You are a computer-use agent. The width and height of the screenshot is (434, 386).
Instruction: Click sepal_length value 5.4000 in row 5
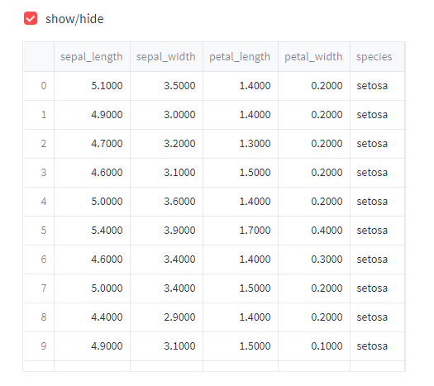click(x=107, y=231)
